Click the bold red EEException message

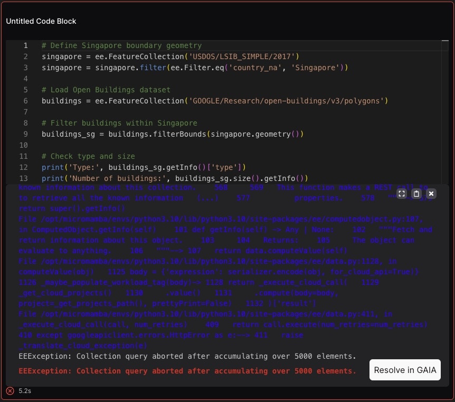187,371
